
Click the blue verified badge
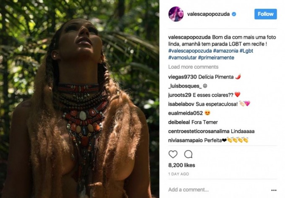(234, 14)
